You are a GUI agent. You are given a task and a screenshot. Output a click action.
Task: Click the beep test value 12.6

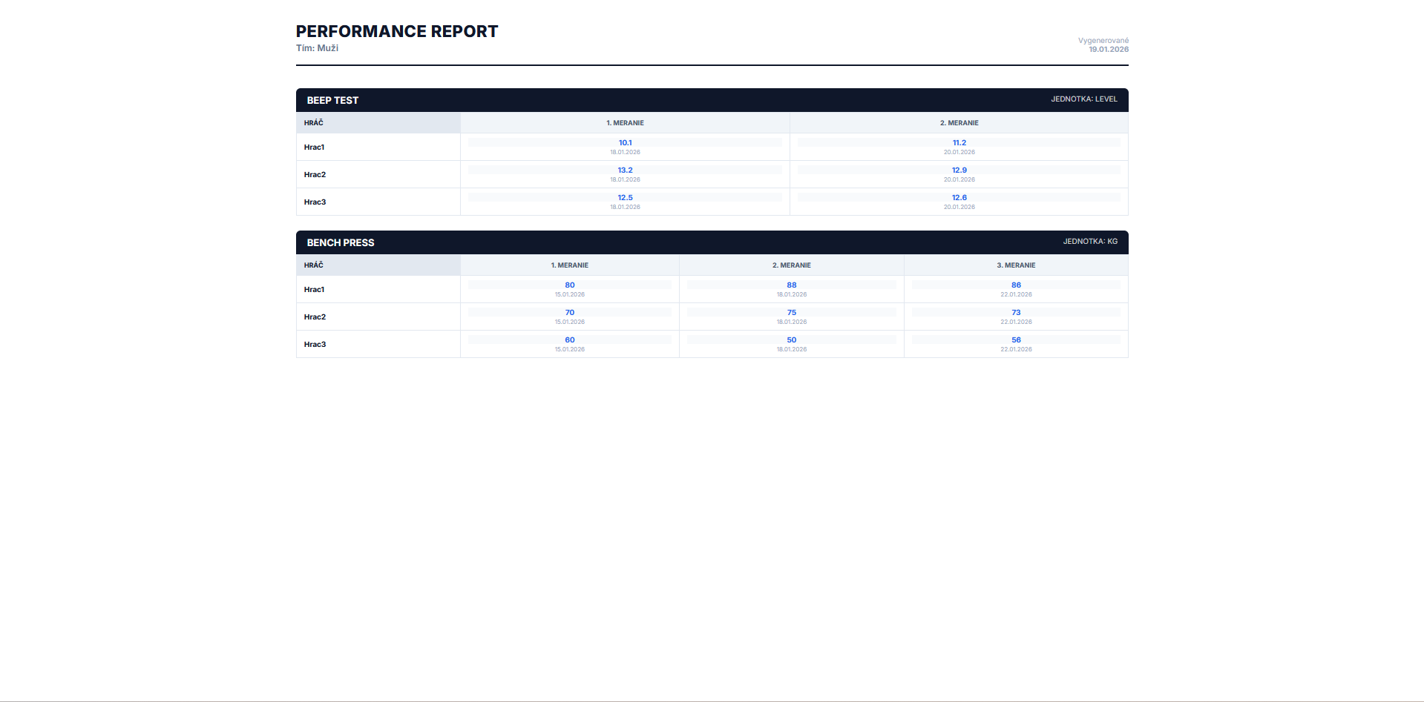959,198
